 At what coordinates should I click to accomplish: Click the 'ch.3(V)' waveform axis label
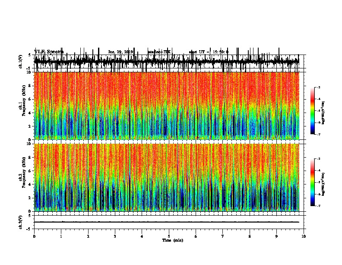(x=21, y=223)
